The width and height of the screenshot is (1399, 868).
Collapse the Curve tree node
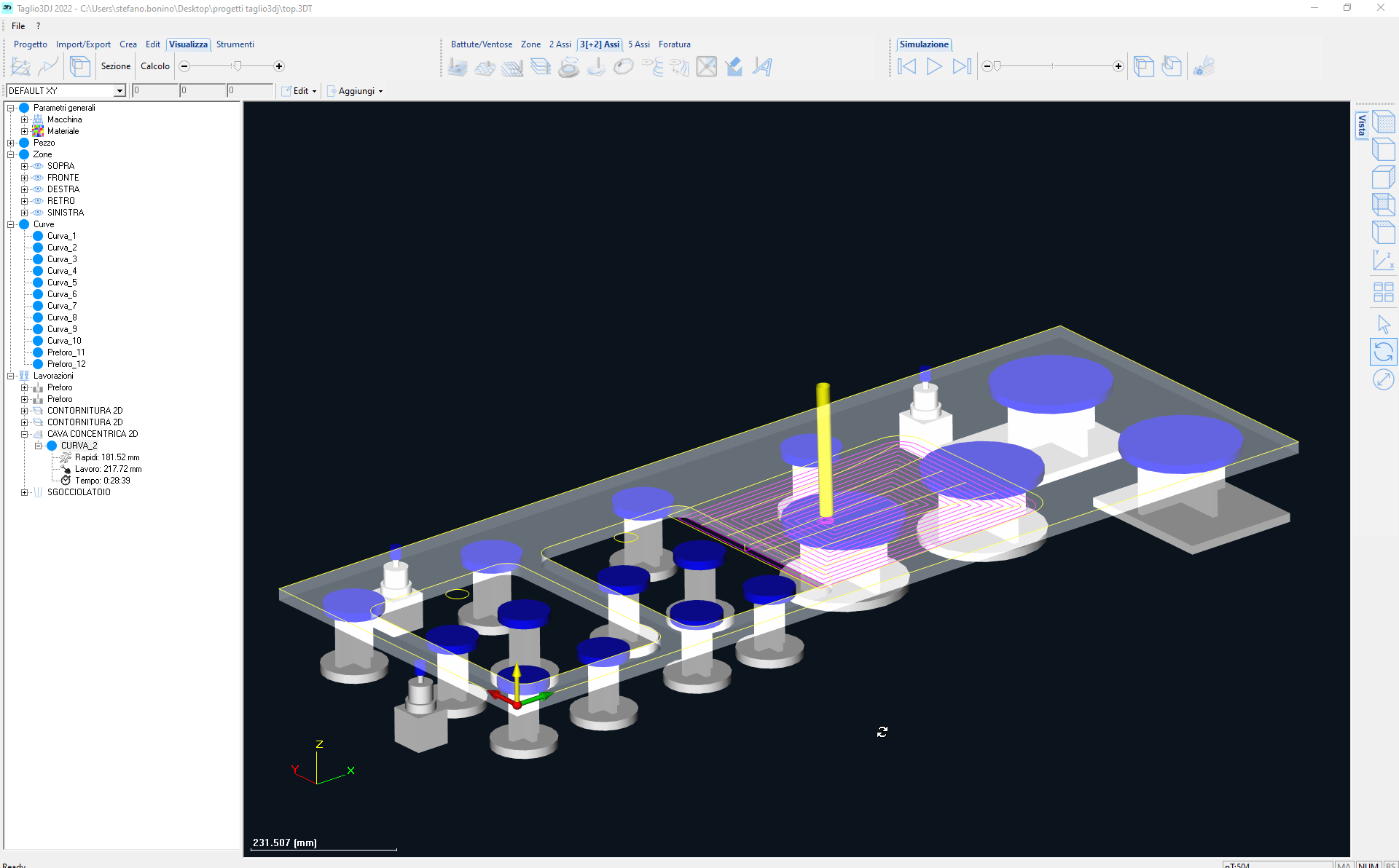coord(11,224)
